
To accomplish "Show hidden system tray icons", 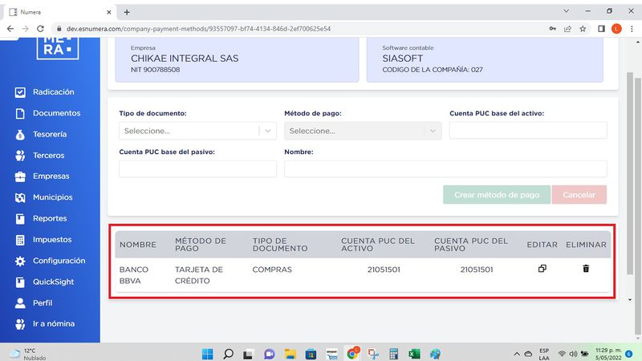I will pos(517,354).
